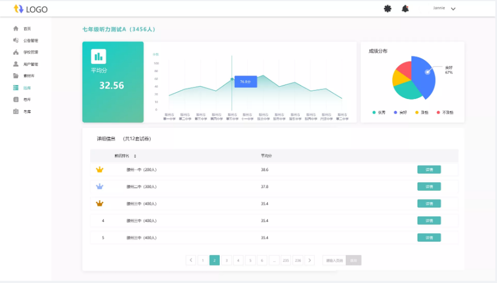Open the settings gear in top bar
Viewport: 497px width, 283px height.
point(387,8)
